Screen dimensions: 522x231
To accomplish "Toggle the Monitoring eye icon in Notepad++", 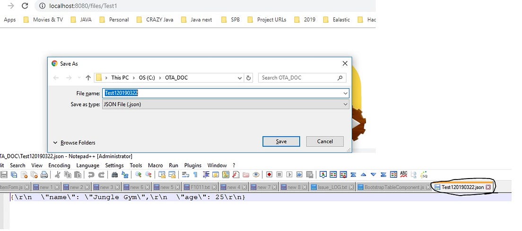I will tap(256, 174).
